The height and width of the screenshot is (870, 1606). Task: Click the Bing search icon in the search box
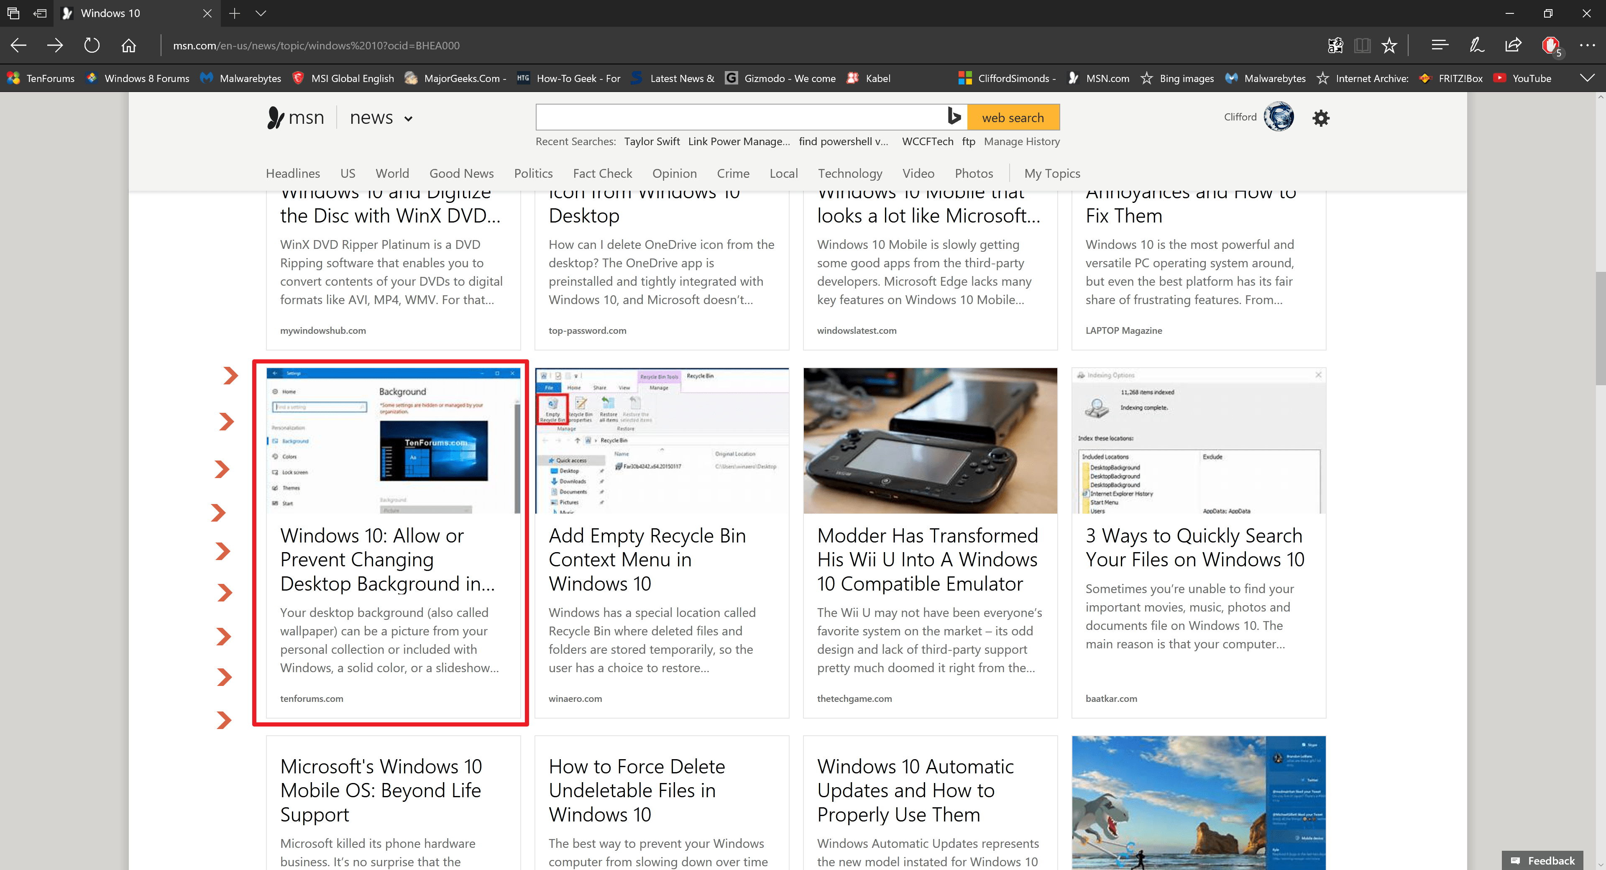pyautogui.click(x=954, y=117)
